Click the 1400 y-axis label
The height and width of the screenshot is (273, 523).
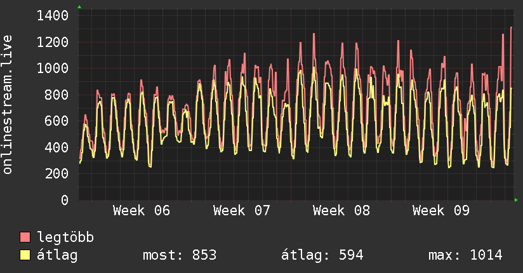click(x=53, y=16)
